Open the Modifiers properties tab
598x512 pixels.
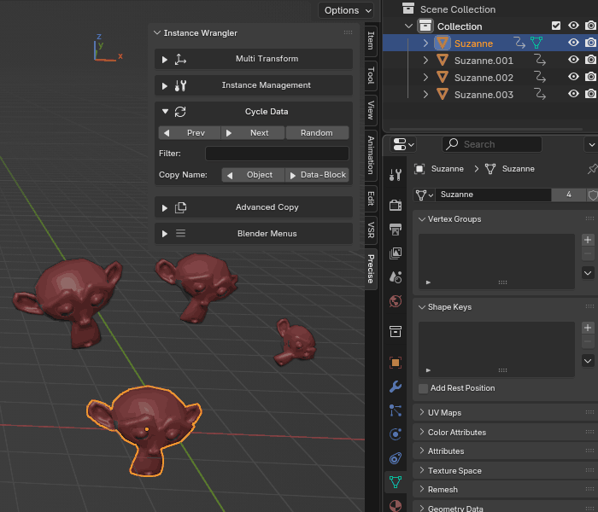396,387
